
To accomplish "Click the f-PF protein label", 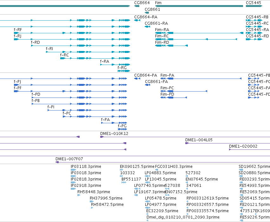I will point(18,88).
